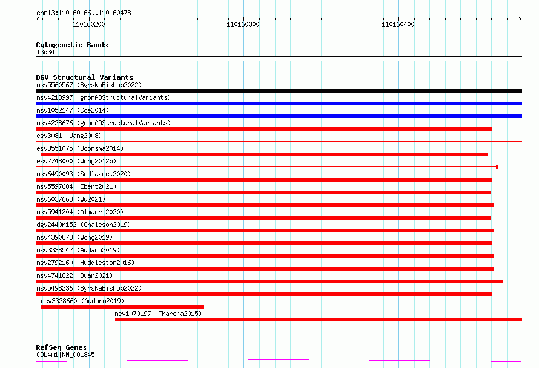Open variant nsv4218997 (gnomADStructuralVariants) label
539x368 pixels.
[104, 97]
